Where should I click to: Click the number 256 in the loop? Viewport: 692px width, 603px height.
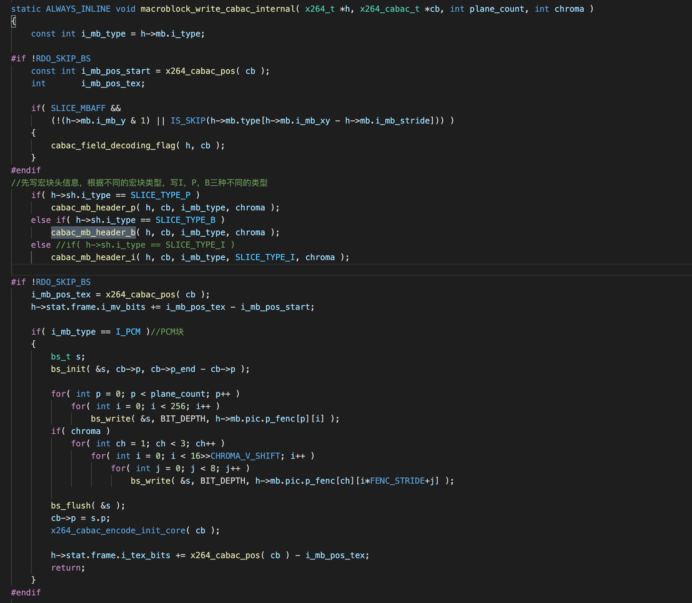click(x=178, y=406)
